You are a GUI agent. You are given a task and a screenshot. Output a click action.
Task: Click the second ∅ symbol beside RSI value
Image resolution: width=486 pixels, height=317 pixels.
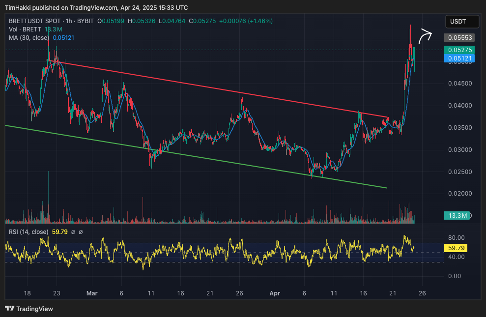click(x=81, y=232)
